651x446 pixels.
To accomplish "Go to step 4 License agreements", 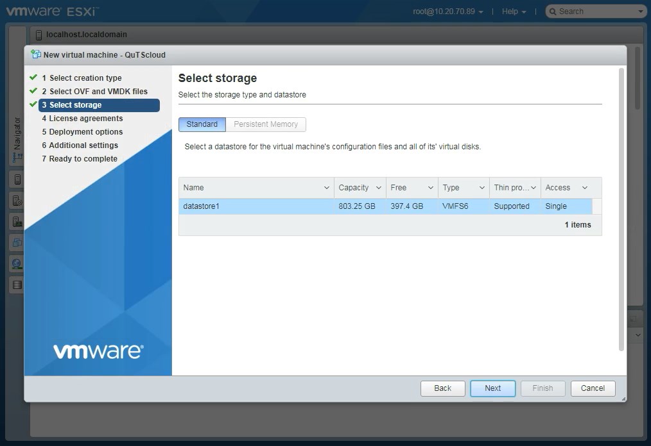I will (82, 119).
